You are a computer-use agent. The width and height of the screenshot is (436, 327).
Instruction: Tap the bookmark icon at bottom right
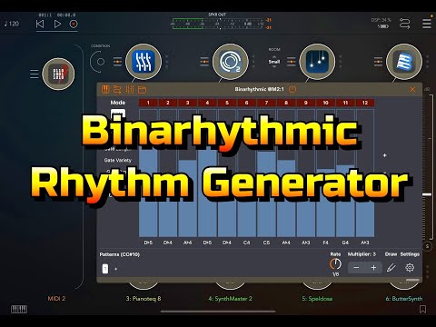[422, 309]
